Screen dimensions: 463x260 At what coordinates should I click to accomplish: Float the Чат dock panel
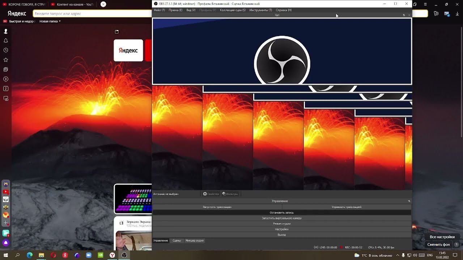click(404, 15)
